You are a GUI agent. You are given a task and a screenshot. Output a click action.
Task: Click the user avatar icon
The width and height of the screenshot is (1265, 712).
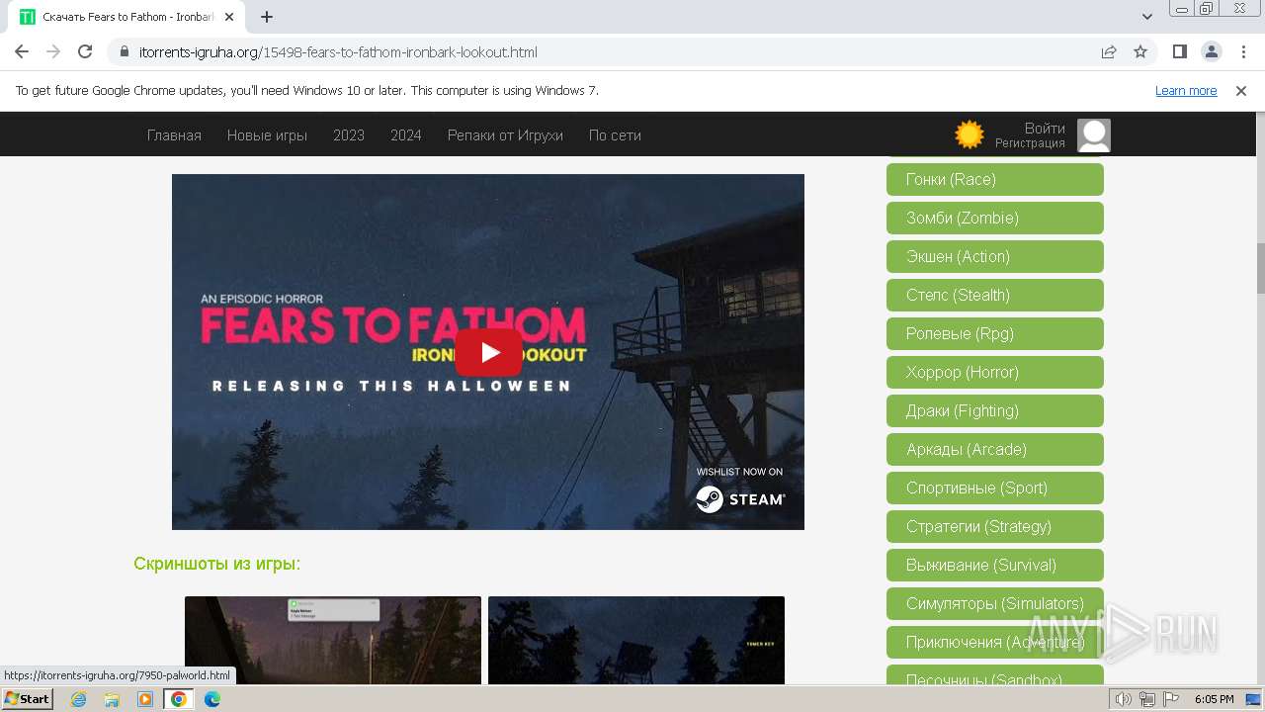click(1094, 135)
